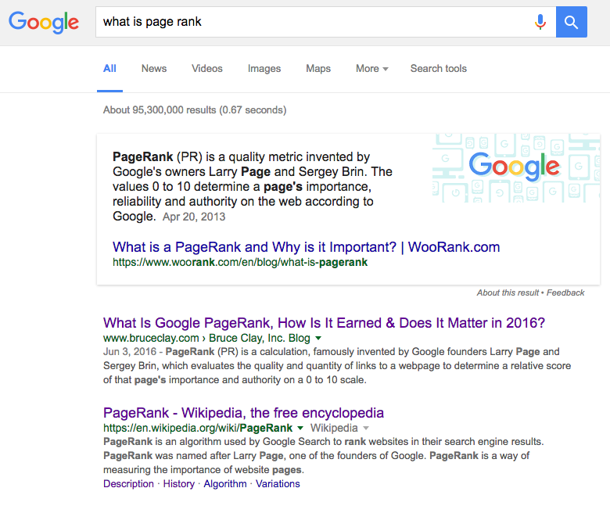
Task: Click 'About 95,300,000 results' text
Action: point(160,110)
